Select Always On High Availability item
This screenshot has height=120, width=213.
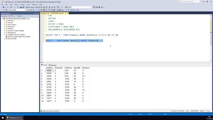[16, 31]
